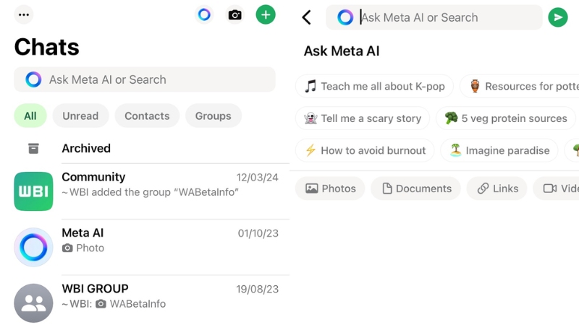Filter chats by Unread
The image size is (579, 325).
tap(80, 116)
